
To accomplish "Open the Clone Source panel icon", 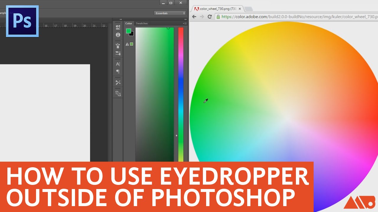I will (118, 93).
